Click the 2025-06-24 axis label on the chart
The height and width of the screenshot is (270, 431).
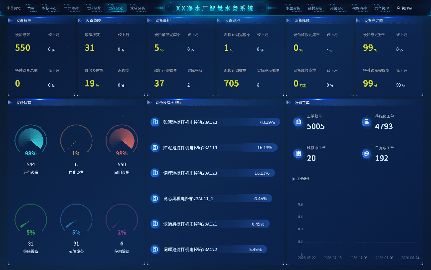point(410,258)
